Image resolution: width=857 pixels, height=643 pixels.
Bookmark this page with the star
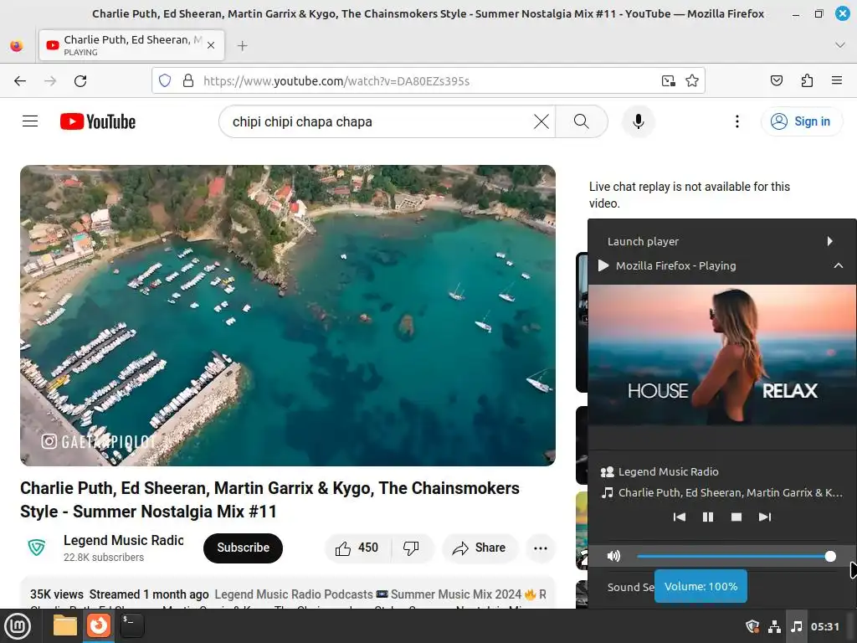[x=692, y=81]
